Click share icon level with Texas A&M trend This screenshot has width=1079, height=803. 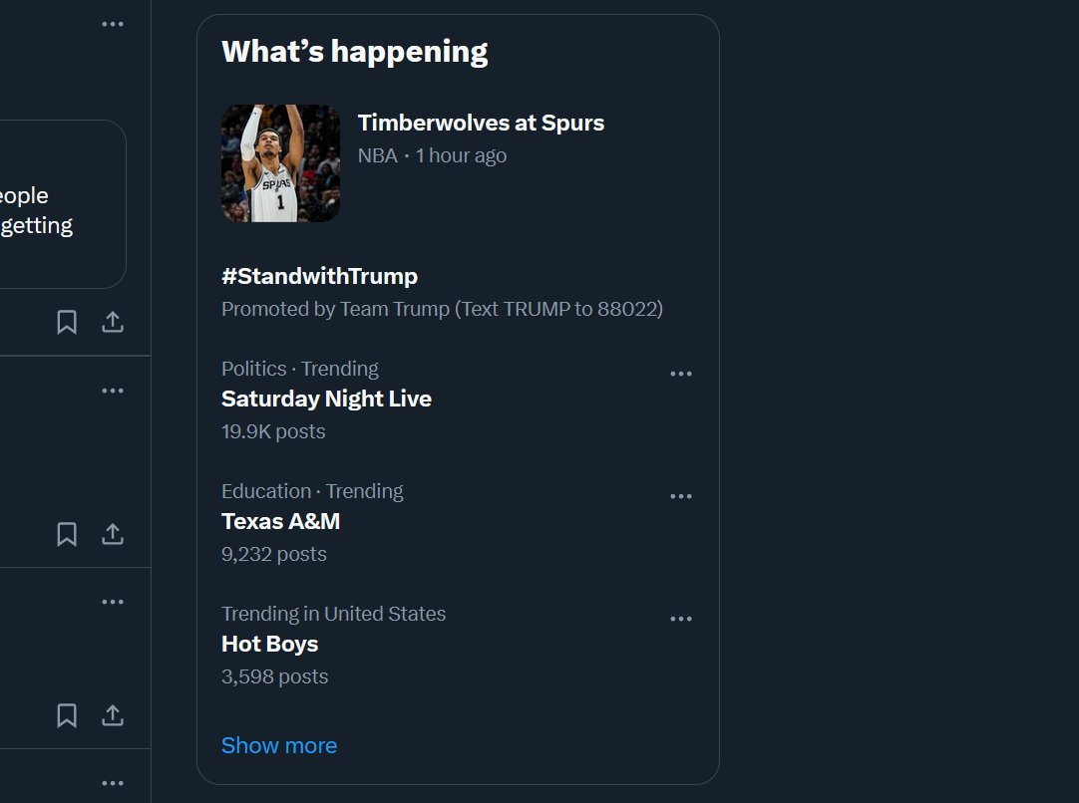113,534
